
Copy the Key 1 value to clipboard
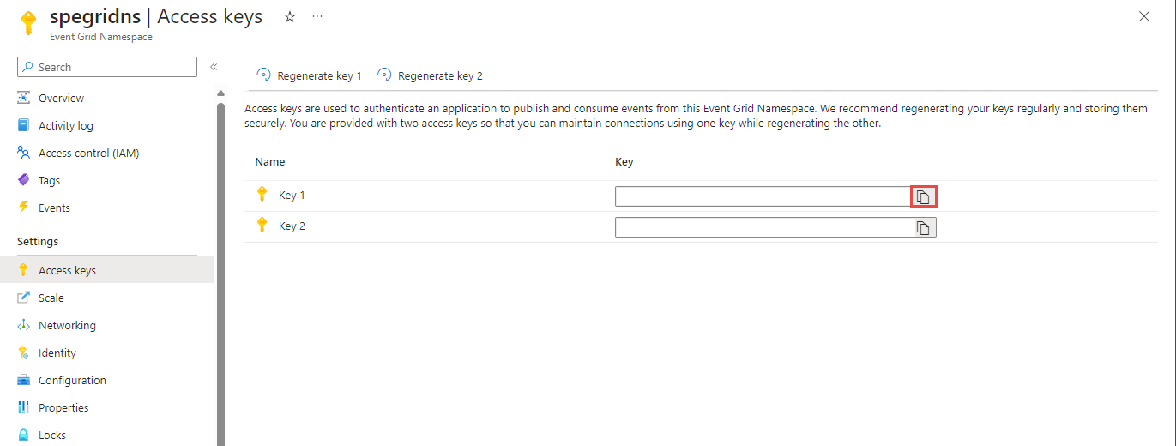(923, 196)
